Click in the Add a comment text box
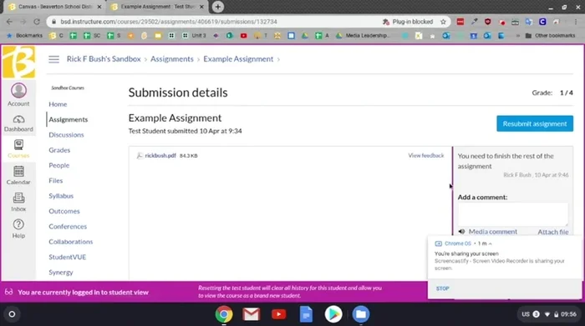Viewport: 585px width, 326px height. (x=513, y=214)
